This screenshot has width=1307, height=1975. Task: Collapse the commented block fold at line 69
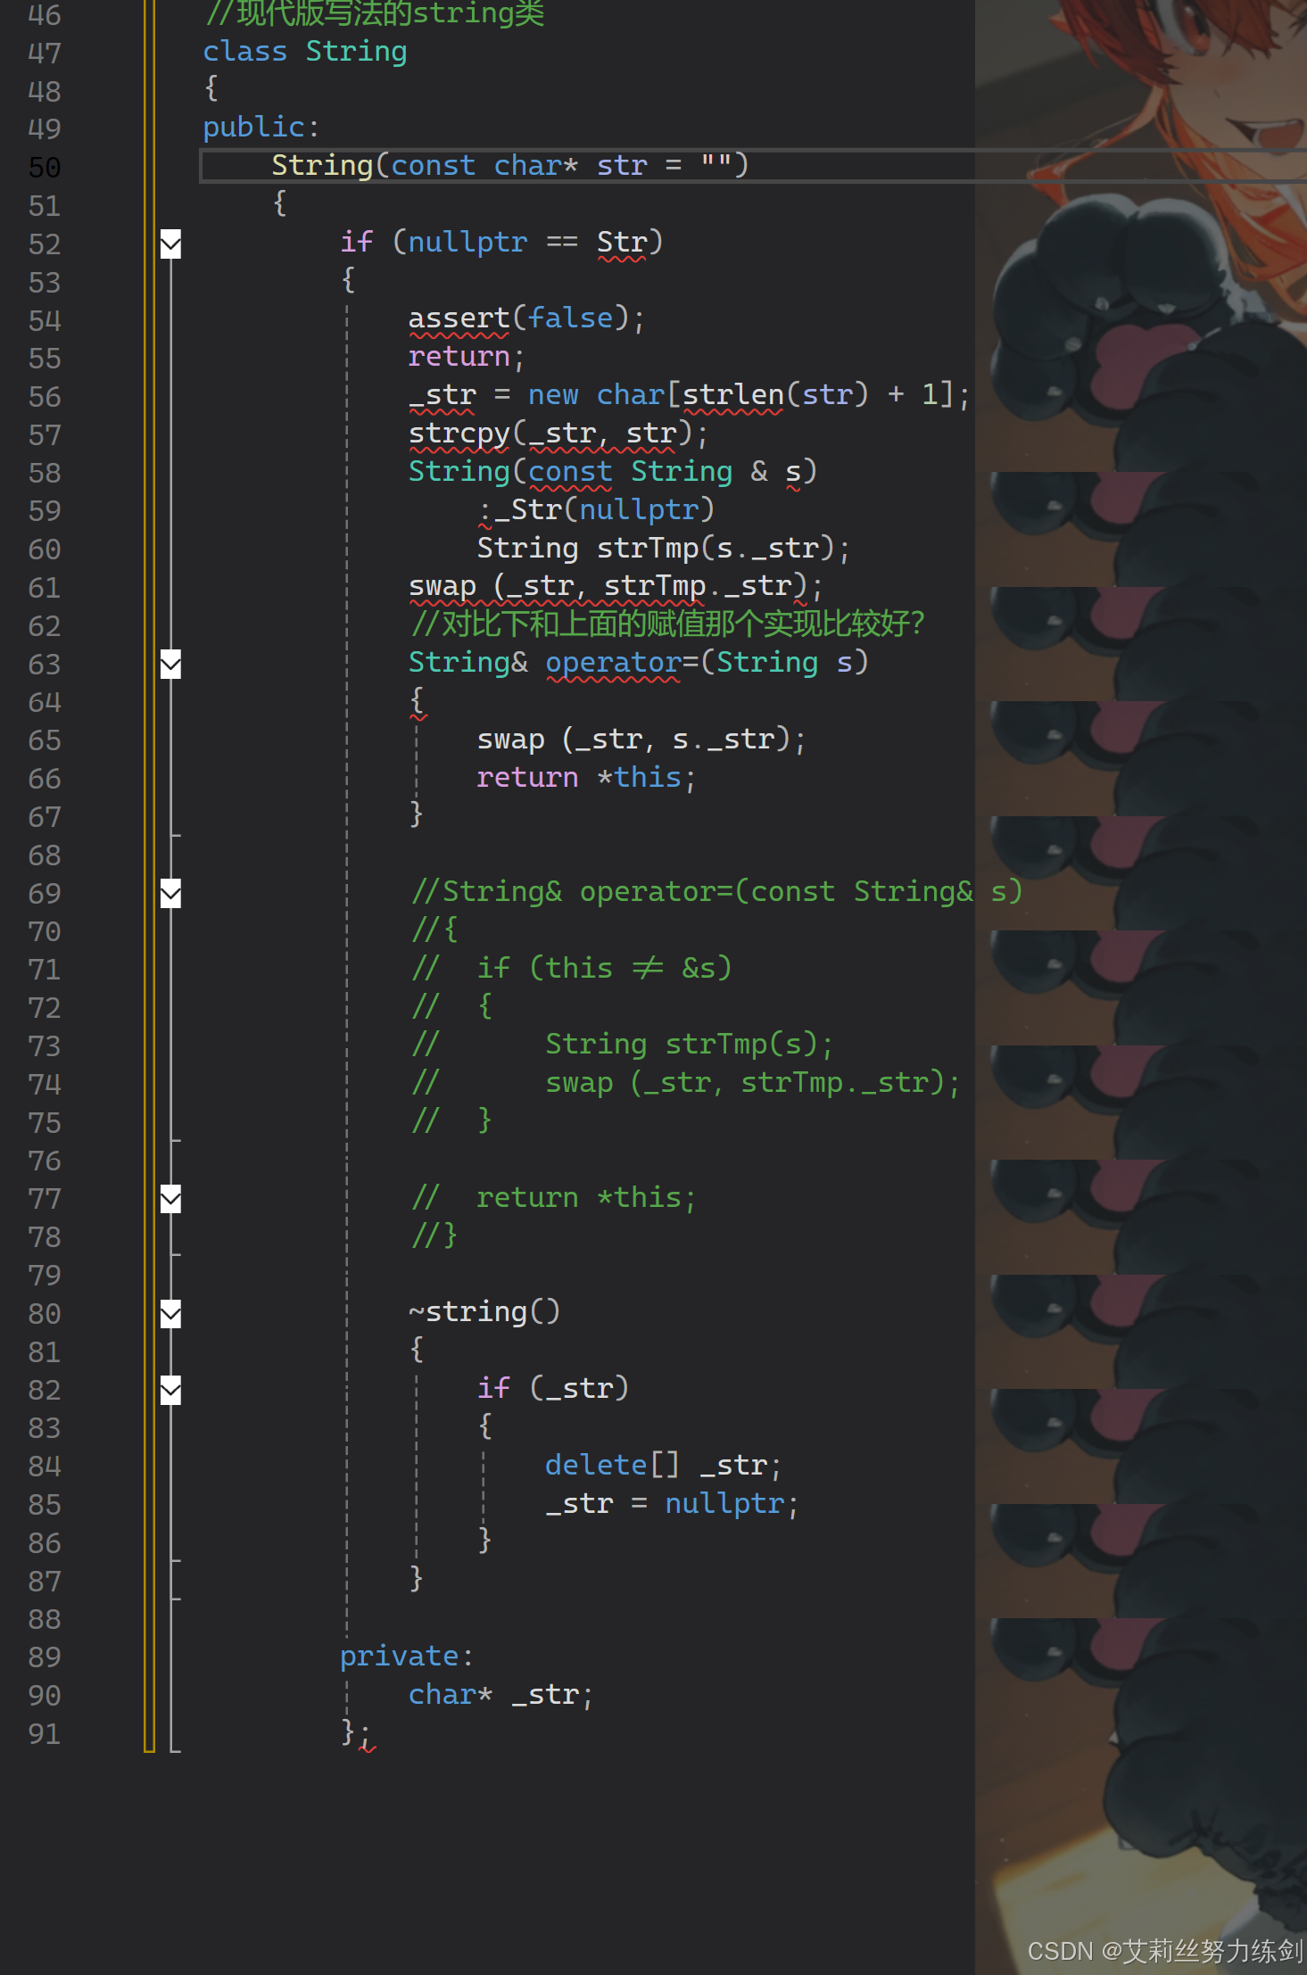[170, 893]
